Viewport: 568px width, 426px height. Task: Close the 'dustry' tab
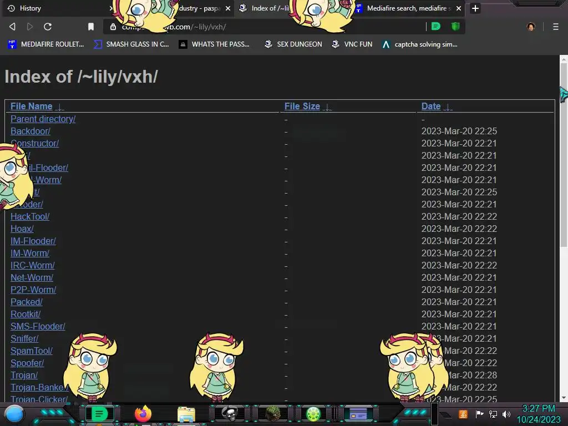coord(228,8)
